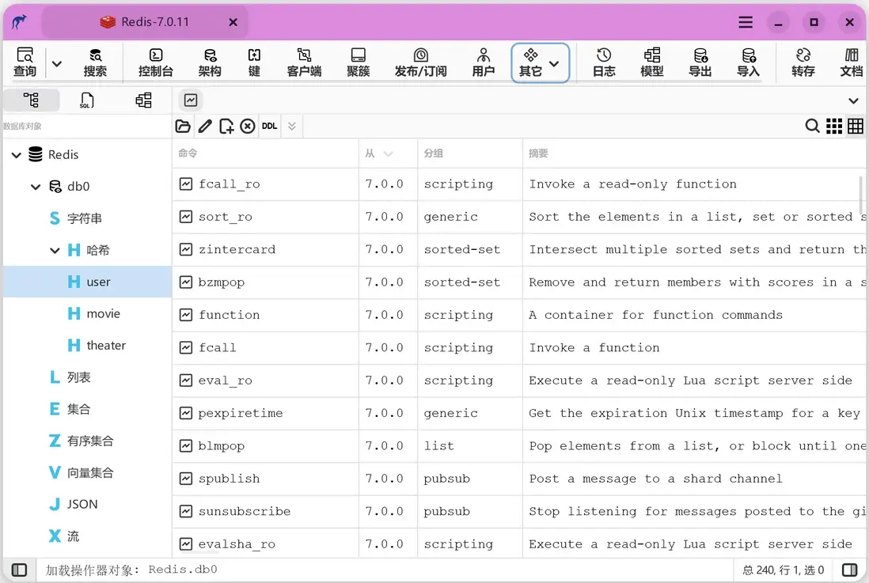
Task: Open the 用户 users tool
Action: click(484, 62)
